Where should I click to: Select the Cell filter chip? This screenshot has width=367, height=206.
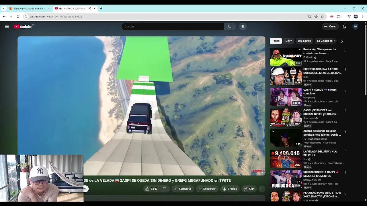[x=289, y=41]
